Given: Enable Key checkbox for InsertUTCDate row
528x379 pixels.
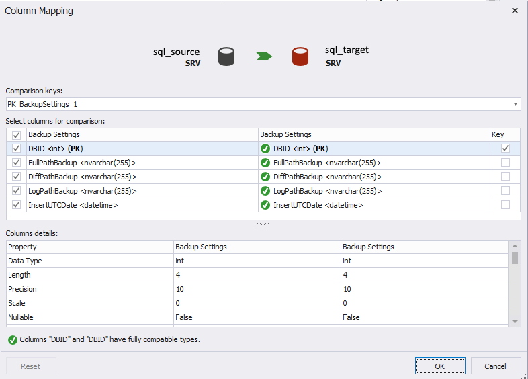Looking at the screenshot, I should (505, 205).
